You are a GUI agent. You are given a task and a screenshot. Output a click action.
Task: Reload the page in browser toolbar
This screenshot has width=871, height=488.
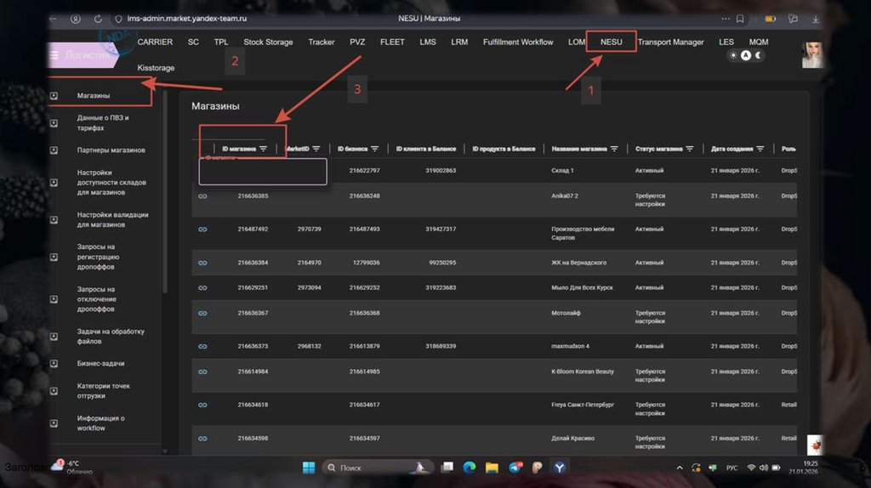[x=98, y=19]
